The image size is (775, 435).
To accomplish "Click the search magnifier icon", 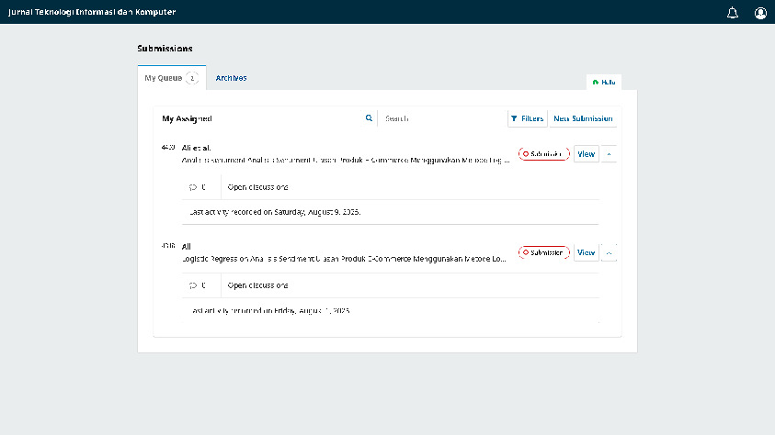I will [370, 118].
